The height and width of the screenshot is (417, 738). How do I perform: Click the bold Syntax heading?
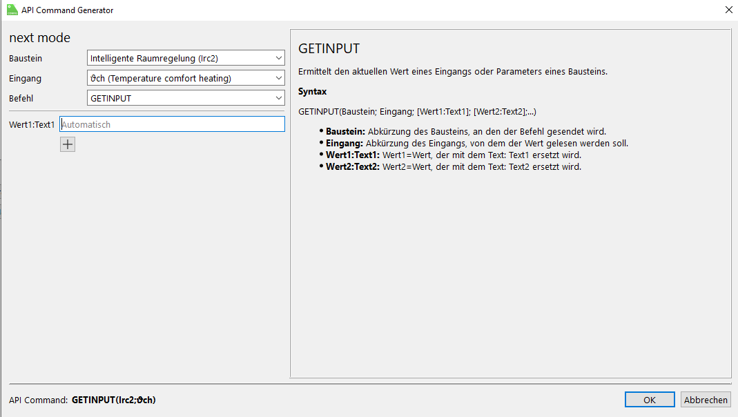click(312, 91)
